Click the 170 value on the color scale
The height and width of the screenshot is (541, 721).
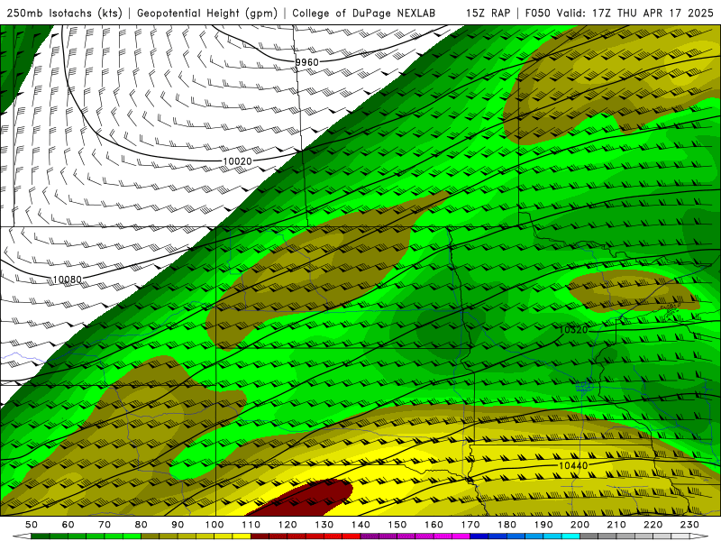(470, 525)
